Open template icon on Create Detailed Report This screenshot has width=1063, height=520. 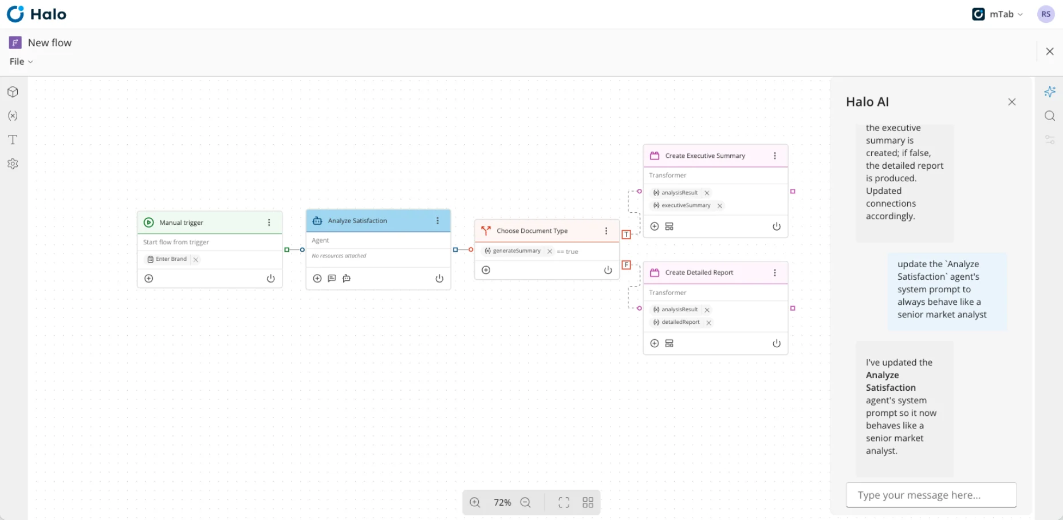point(669,343)
